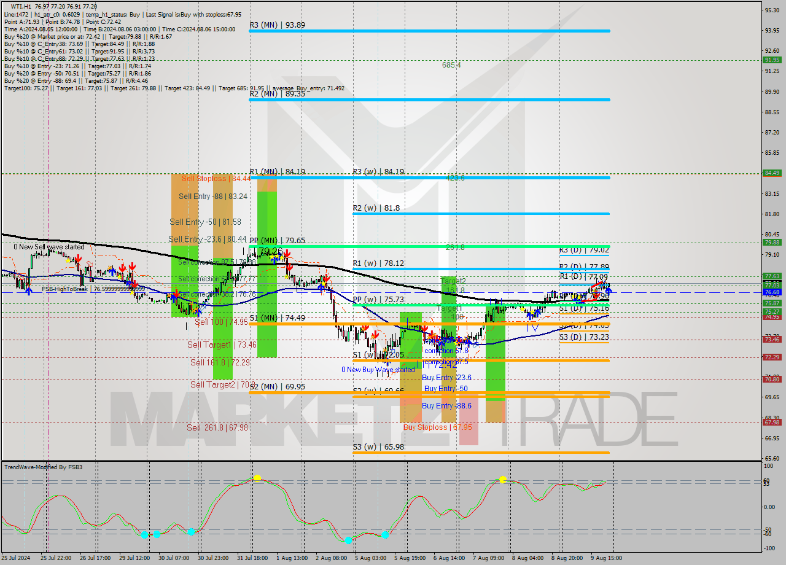Click the R3 (D) | 79.02 daily label
Image resolution: width=786 pixels, height=565 pixels.
(584, 251)
